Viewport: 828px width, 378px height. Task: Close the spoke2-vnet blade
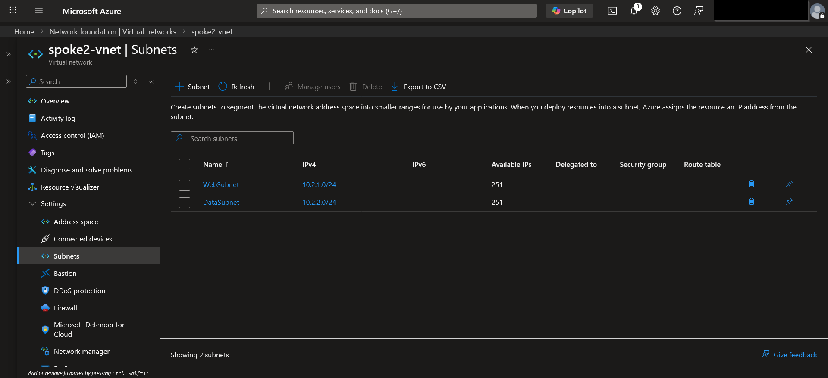click(x=809, y=50)
